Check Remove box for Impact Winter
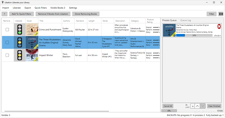225x118 pixels. click(x=7, y=55)
